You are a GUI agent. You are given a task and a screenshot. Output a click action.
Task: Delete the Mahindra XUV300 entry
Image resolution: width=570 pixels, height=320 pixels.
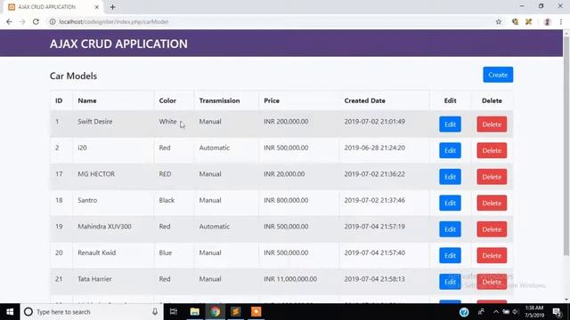click(492, 229)
